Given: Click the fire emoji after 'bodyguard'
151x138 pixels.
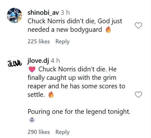Looking at the screenshot, I should (108, 30).
